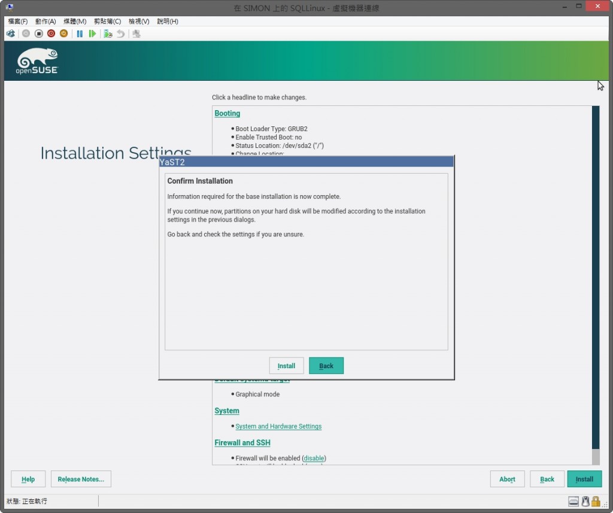Send Ctrl+Alt+Del using the toolbar icon
Image resolution: width=613 pixels, height=513 pixels.
point(11,34)
